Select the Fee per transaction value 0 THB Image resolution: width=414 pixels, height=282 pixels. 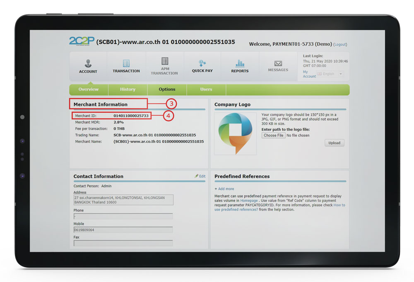coord(119,129)
